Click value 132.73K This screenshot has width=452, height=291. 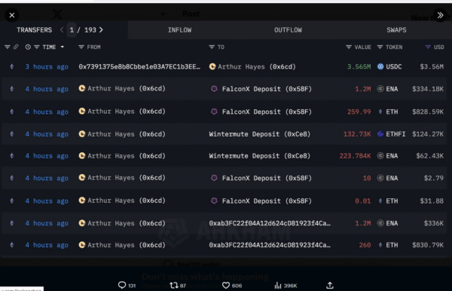(x=357, y=134)
